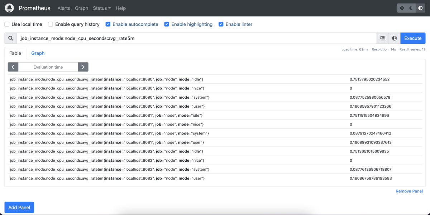Click the Add Panel button

tap(19, 207)
